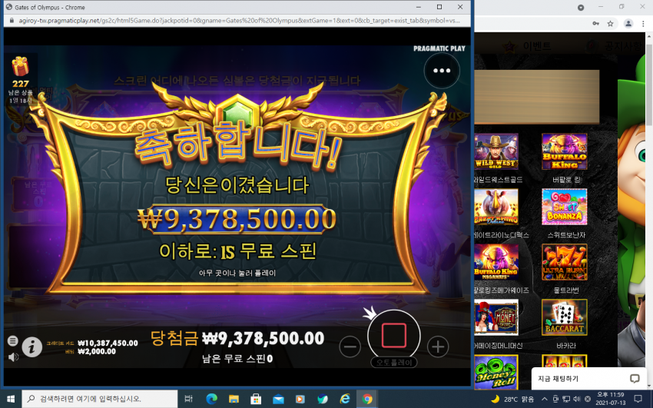
Task: Click the site padlock icon in address bar
Action: point(12,21)
